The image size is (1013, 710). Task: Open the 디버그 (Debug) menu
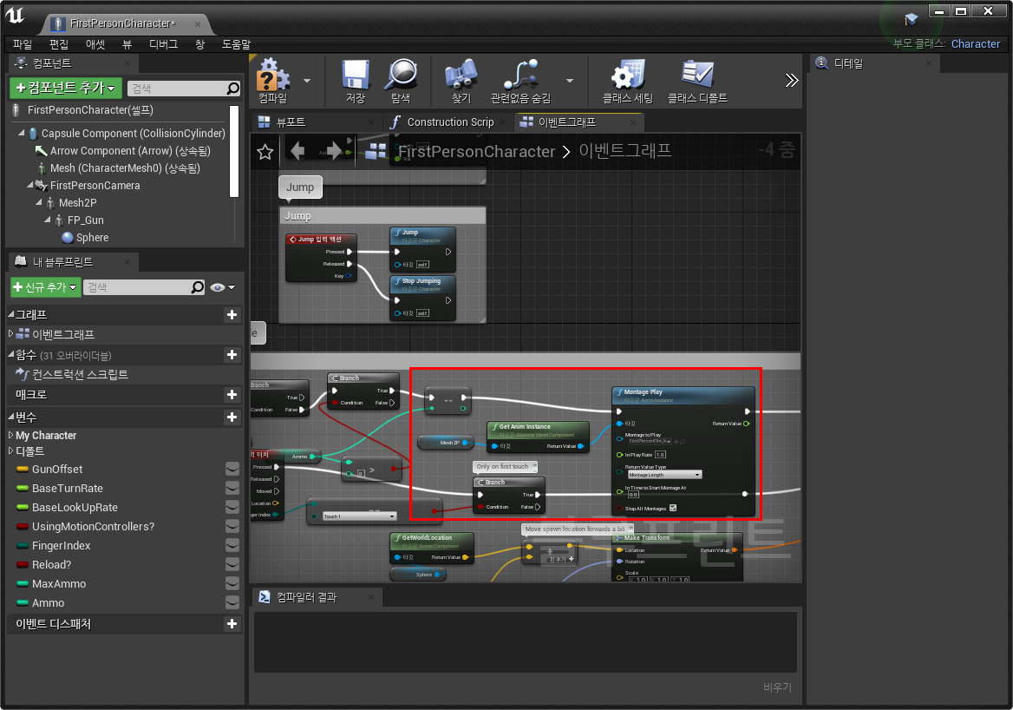click(163, 44)
